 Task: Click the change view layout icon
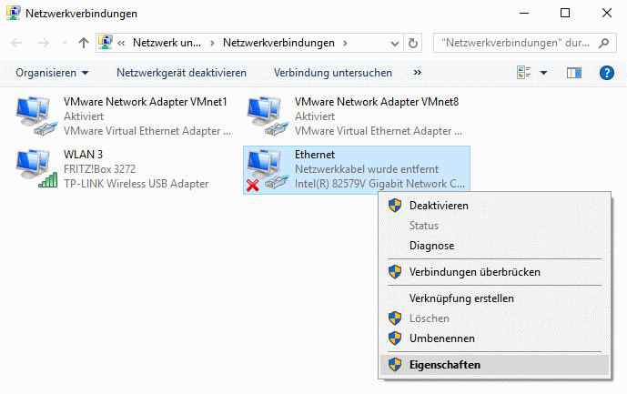point(524,73)
